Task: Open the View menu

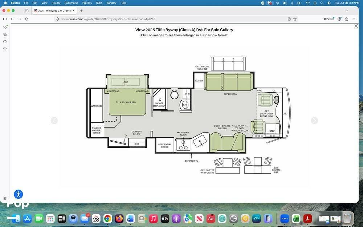Action: 44,3
